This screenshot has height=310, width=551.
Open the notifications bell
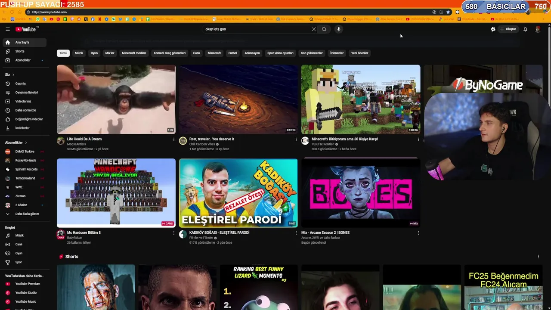click(525, 29)
